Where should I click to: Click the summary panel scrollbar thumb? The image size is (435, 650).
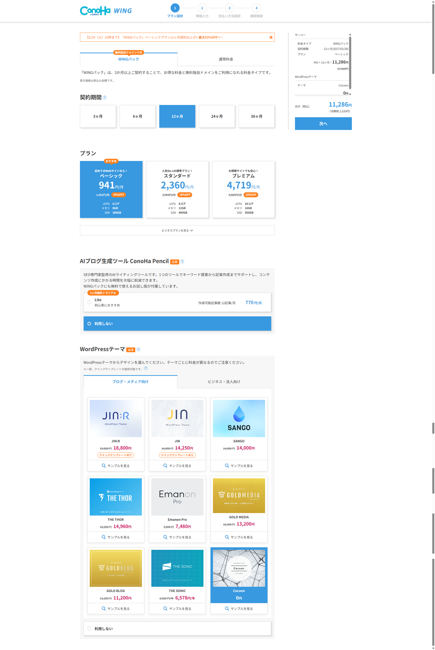coord(350,63)
